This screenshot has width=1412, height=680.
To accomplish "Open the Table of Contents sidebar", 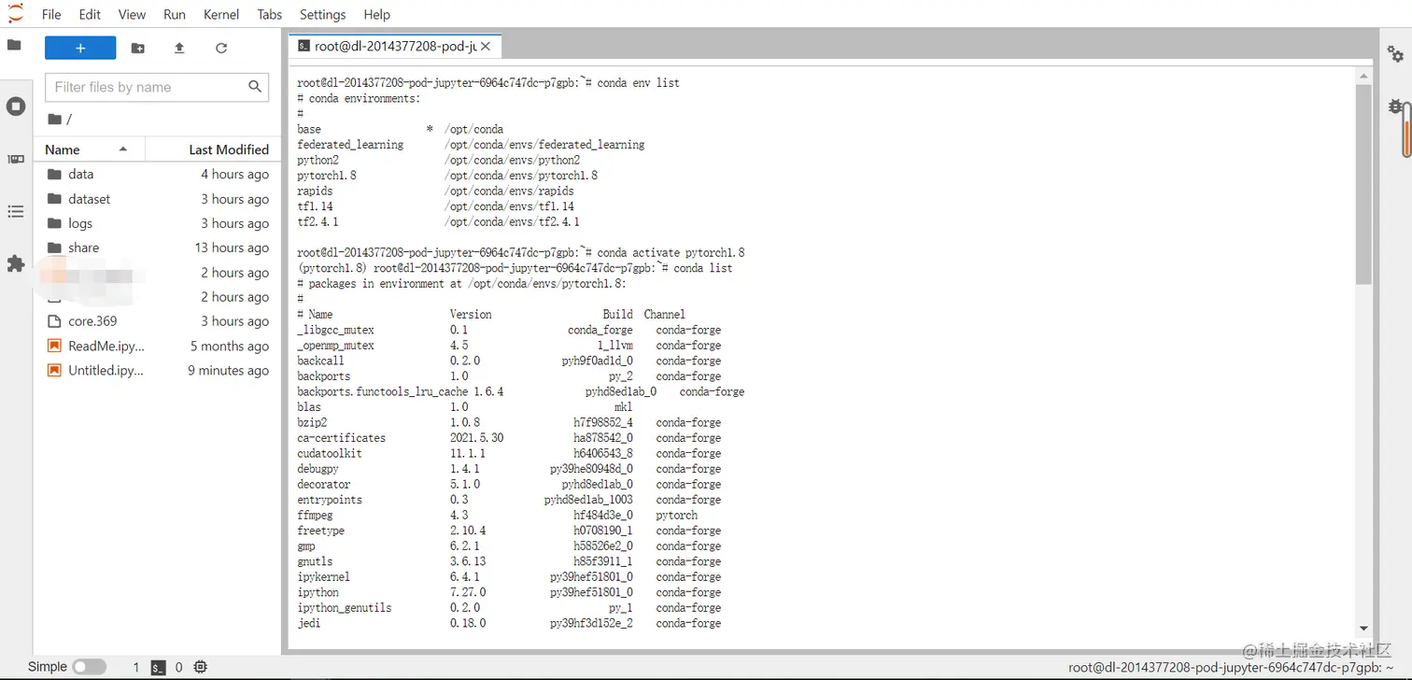I will (16, 212).
